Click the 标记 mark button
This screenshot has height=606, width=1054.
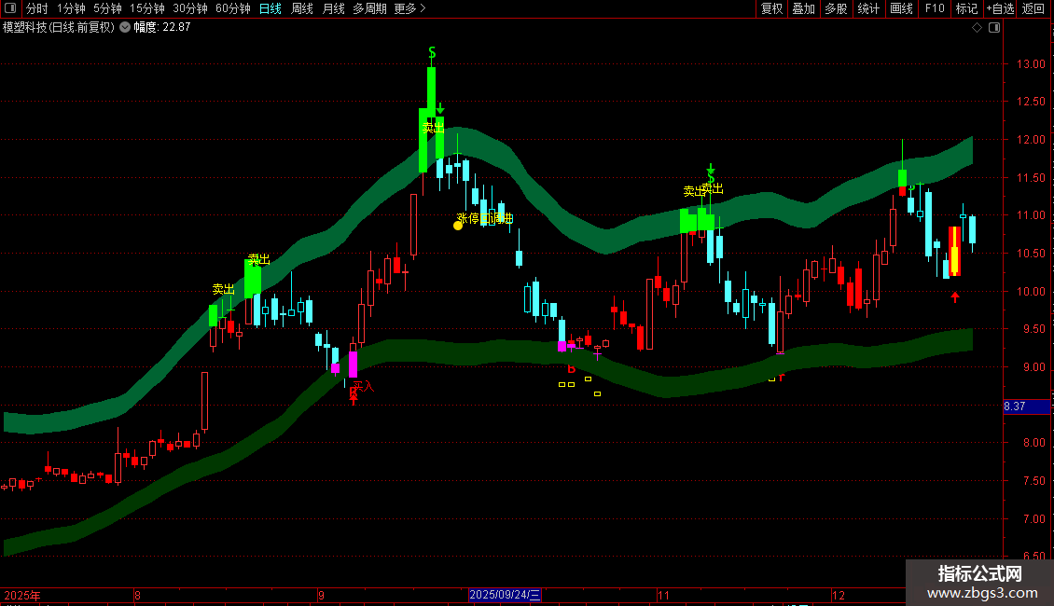(966, 8)
